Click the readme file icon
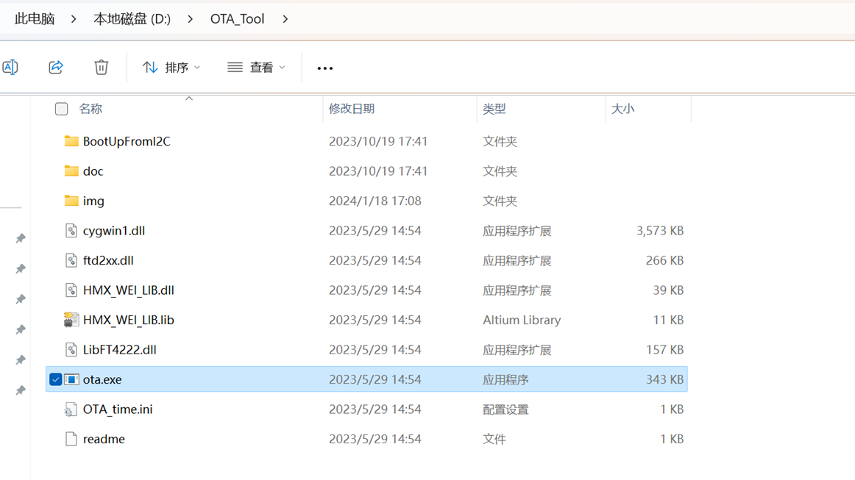 (x=71, y=439)
